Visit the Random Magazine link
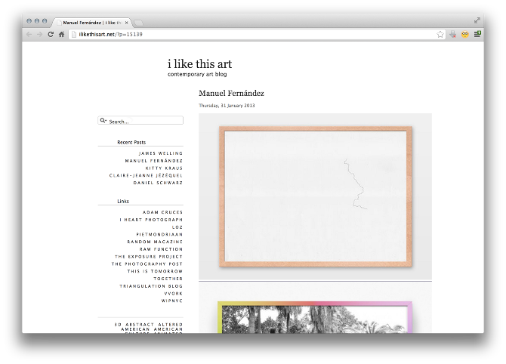The width and height of the screenshot is (506, 364). (x=155, y=242)
